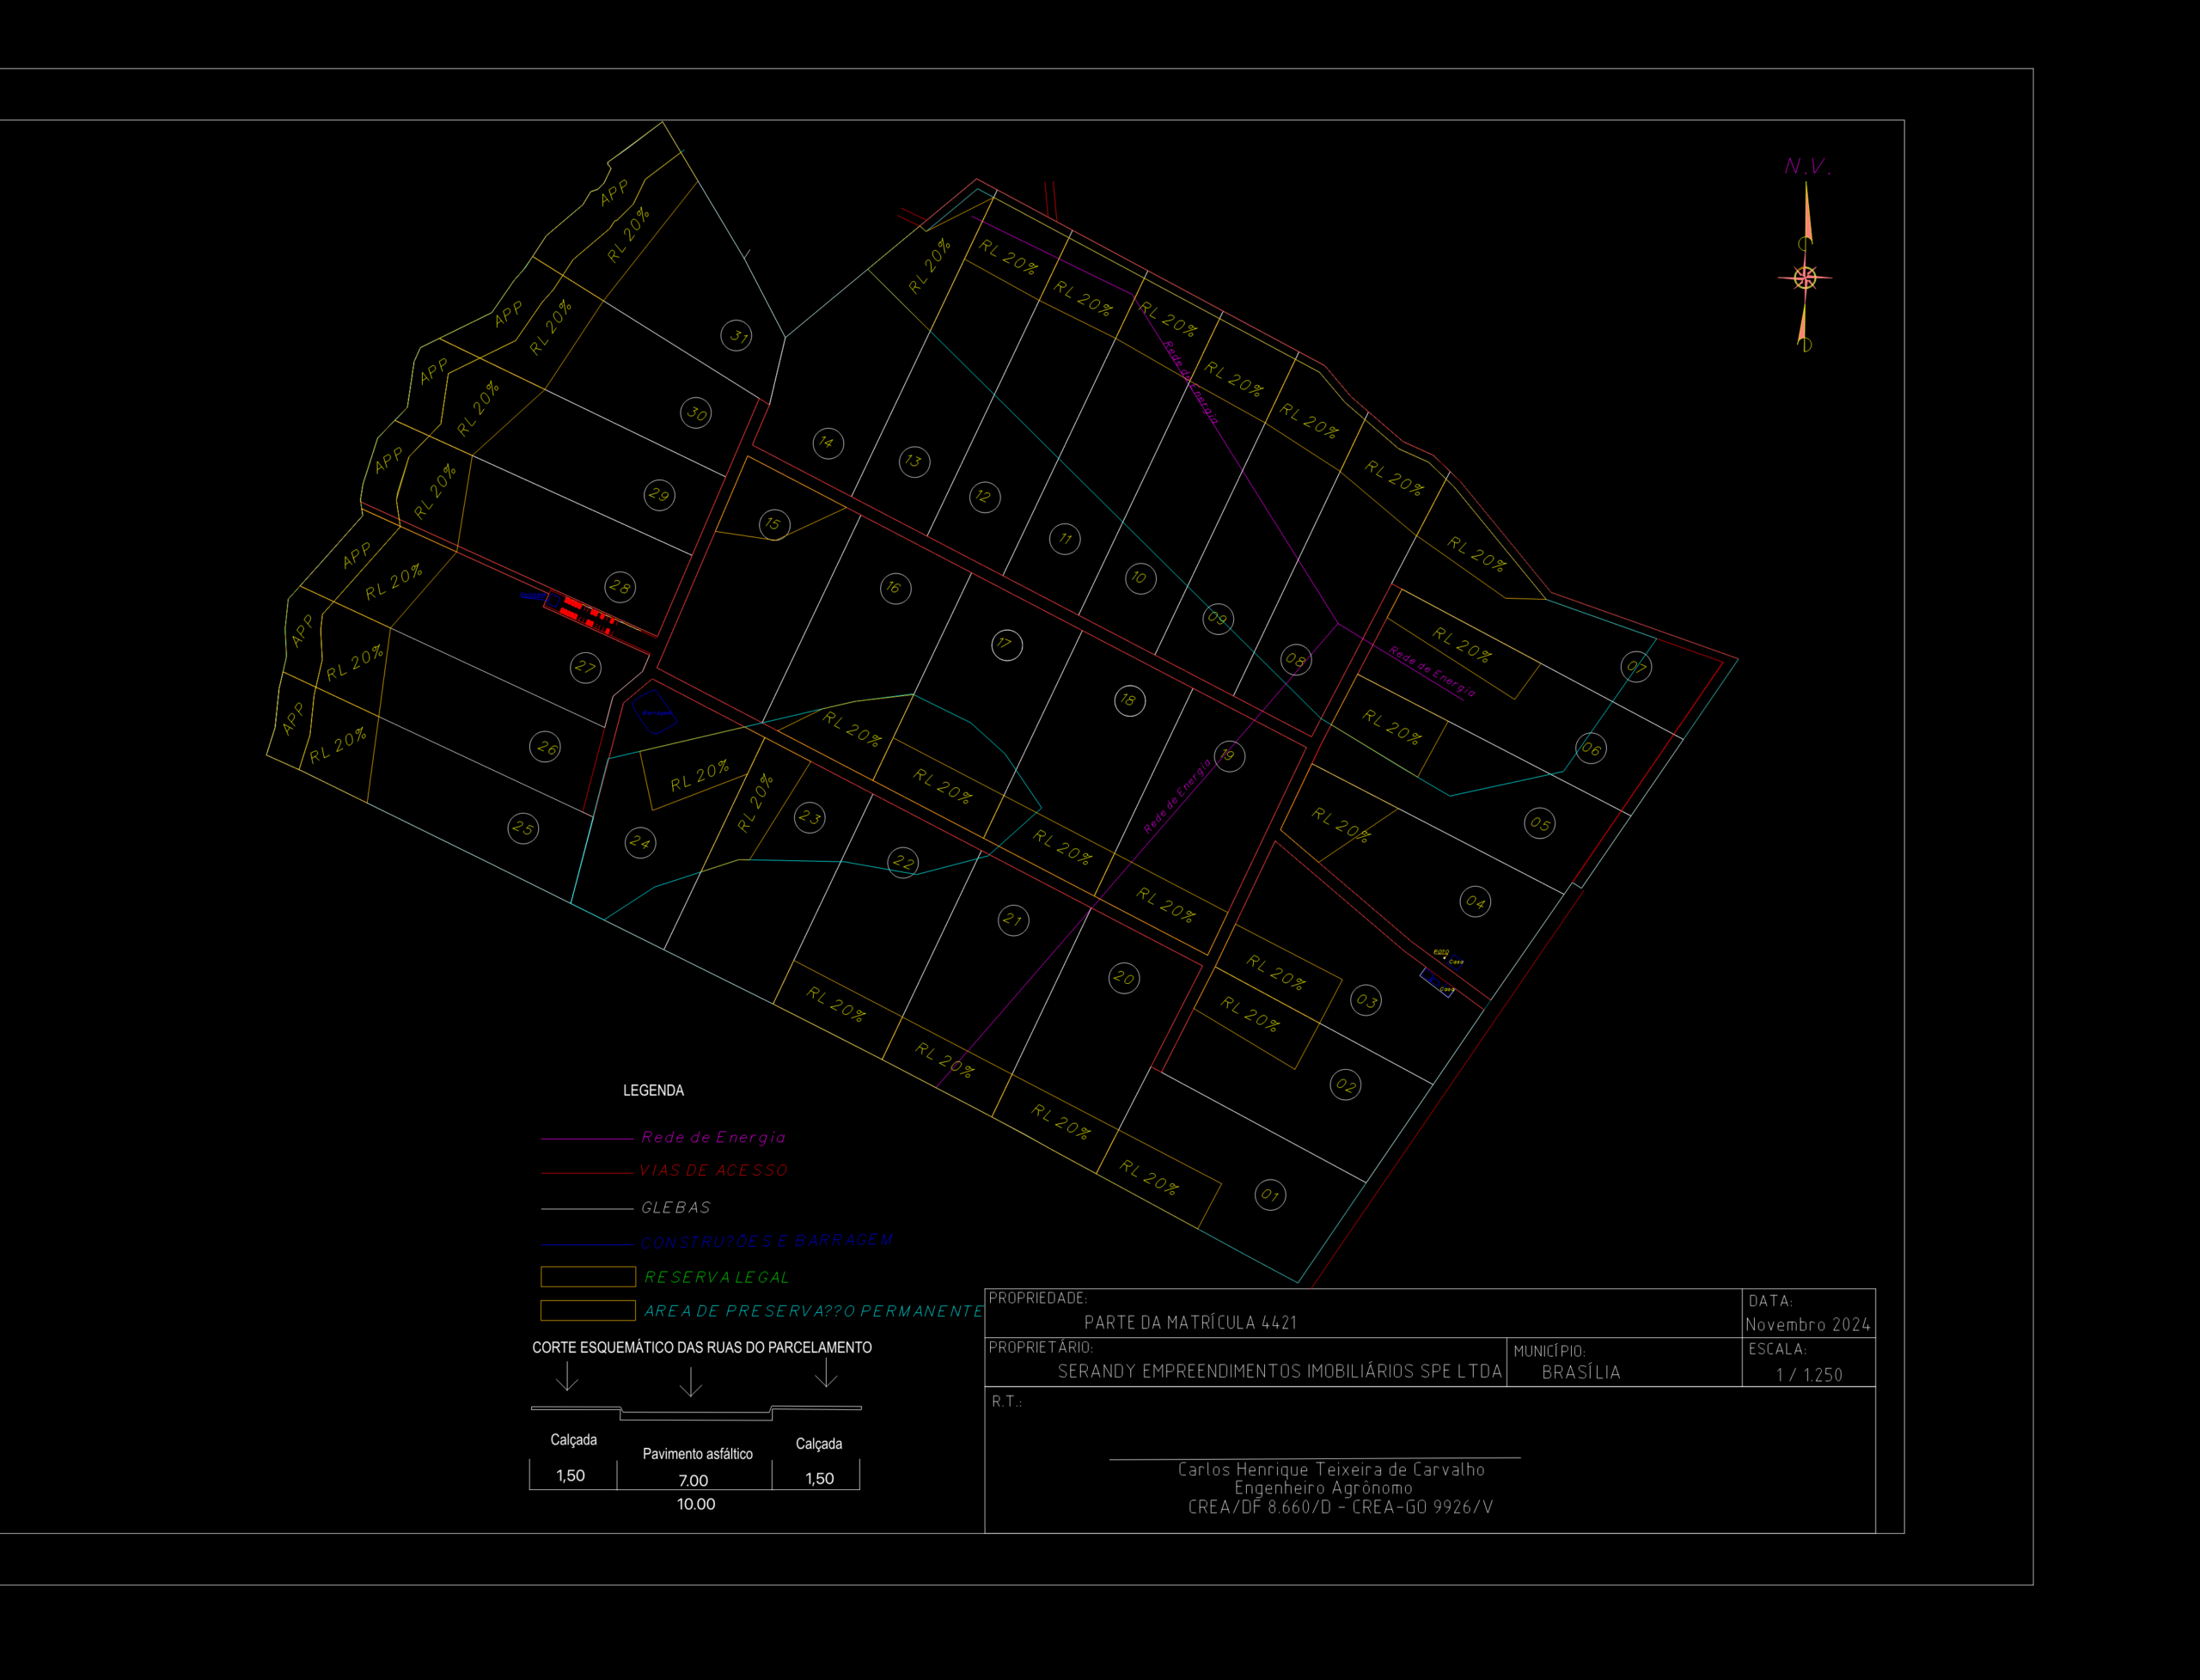Select lot 06 circled number

1591,748
